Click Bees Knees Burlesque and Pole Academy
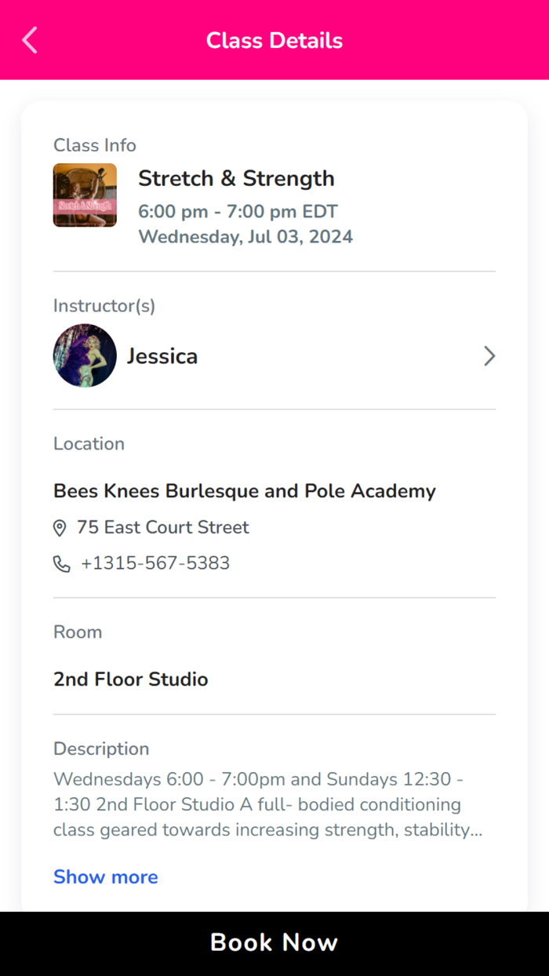549x976 pixels. coord(245,491)
